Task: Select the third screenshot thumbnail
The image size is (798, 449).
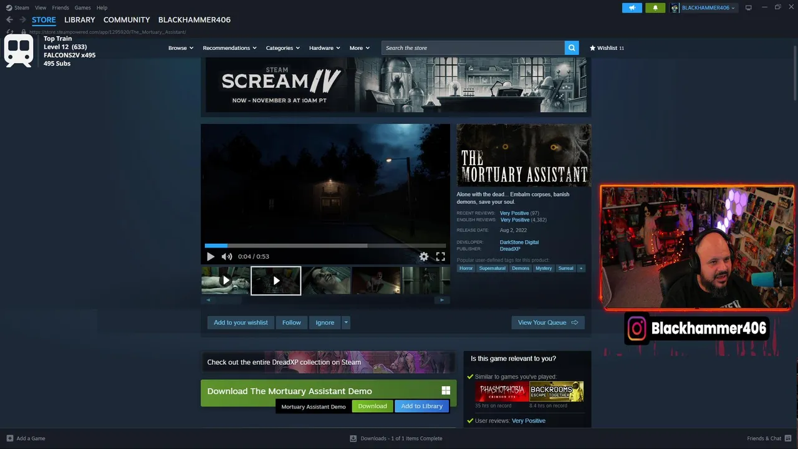Action: point(326,281)
